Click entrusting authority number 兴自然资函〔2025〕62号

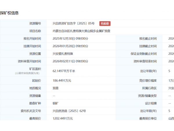point(69,111)
